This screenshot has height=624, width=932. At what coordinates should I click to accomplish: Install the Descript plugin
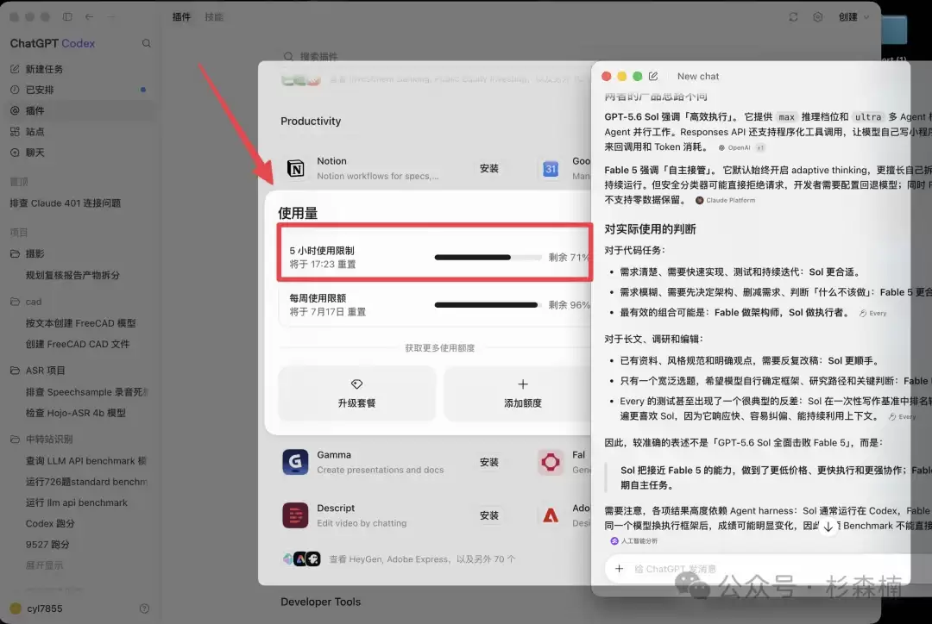(x=489, y=515)
